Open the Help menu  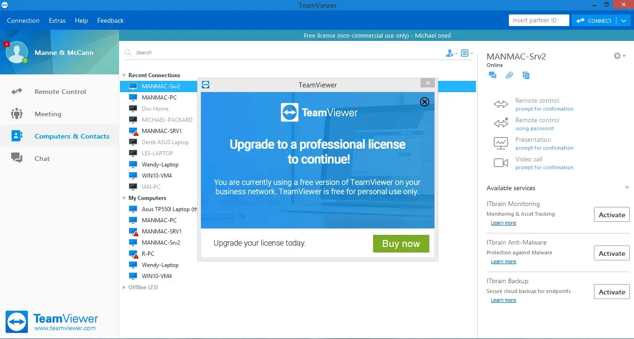pos(81,20)
